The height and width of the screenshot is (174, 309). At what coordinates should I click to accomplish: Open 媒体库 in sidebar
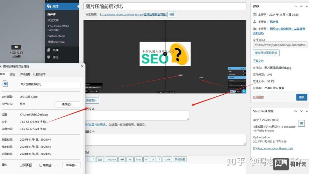tap(52, 14)
